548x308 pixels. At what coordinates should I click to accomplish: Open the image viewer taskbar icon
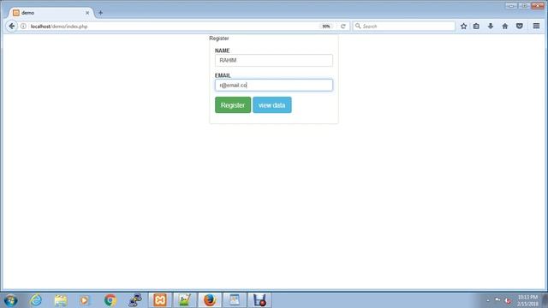coord(235,300)
